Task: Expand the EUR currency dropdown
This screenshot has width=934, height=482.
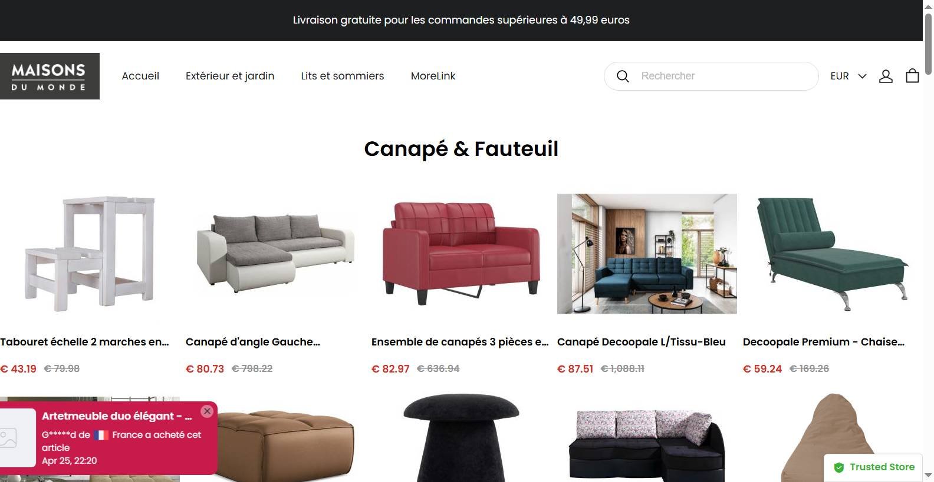Action: click(x=849, y=76)
